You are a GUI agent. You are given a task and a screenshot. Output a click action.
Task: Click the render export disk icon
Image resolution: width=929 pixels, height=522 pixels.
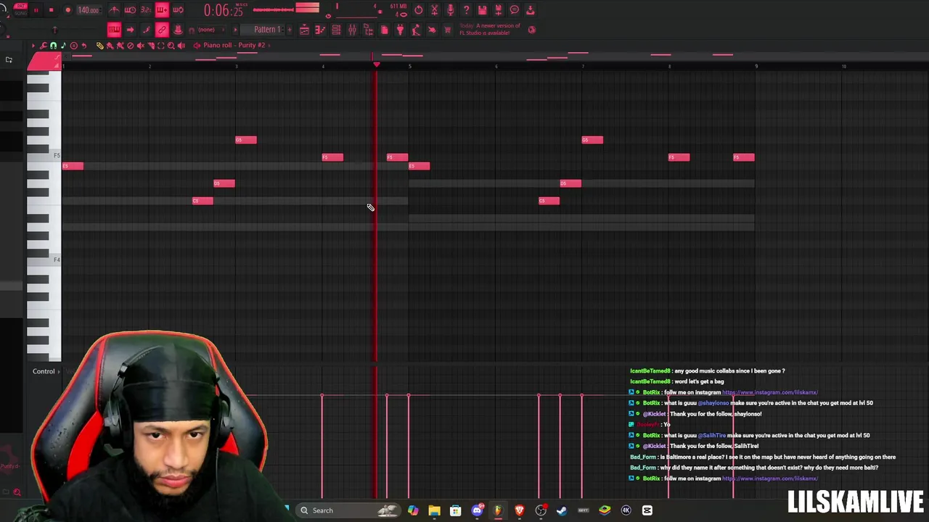point(498,9)
